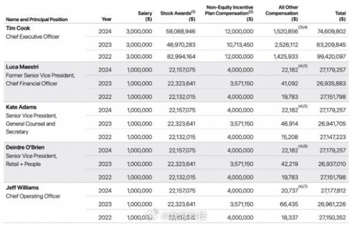Click total value 26,961,226
Image resolution: width=354 pixels, height=225 pixels.
(x=332, y=204)
